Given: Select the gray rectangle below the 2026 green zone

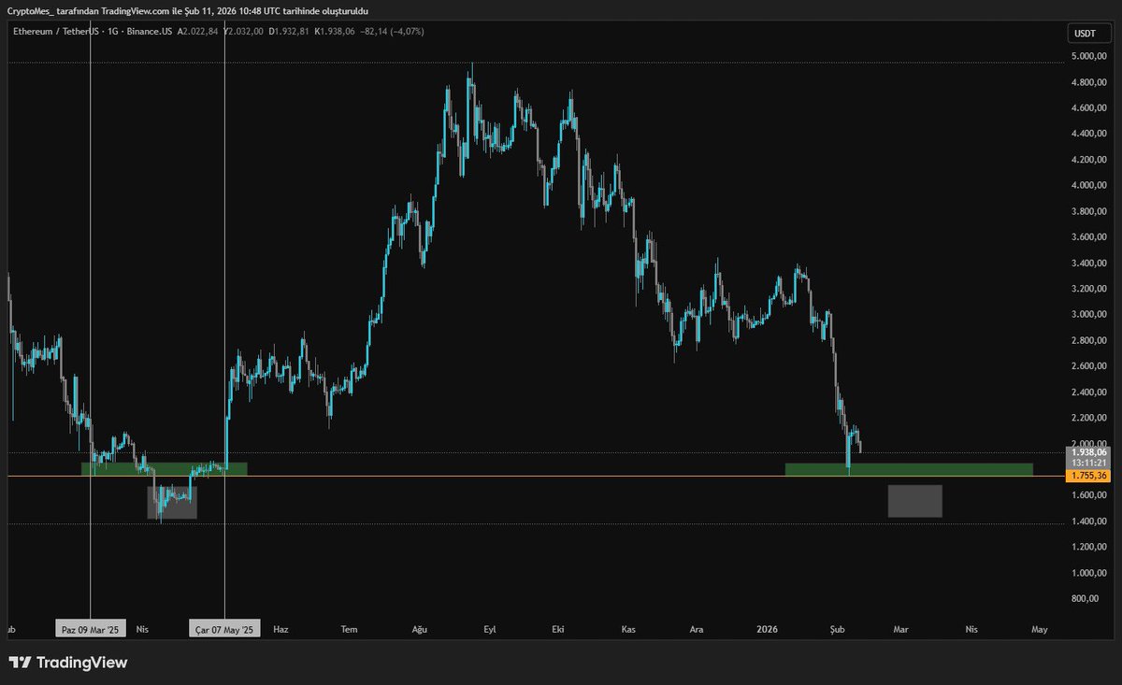Looking at the screenshot, I should [914, 501].
